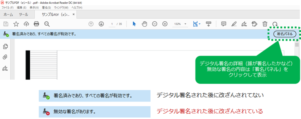Click the cloud upload icon
The width and height of the screenshot is (301, 119).
[x=26, y=24]
